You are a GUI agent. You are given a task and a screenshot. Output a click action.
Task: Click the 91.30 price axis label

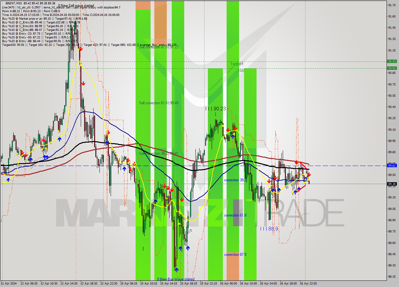click(392, 39)
